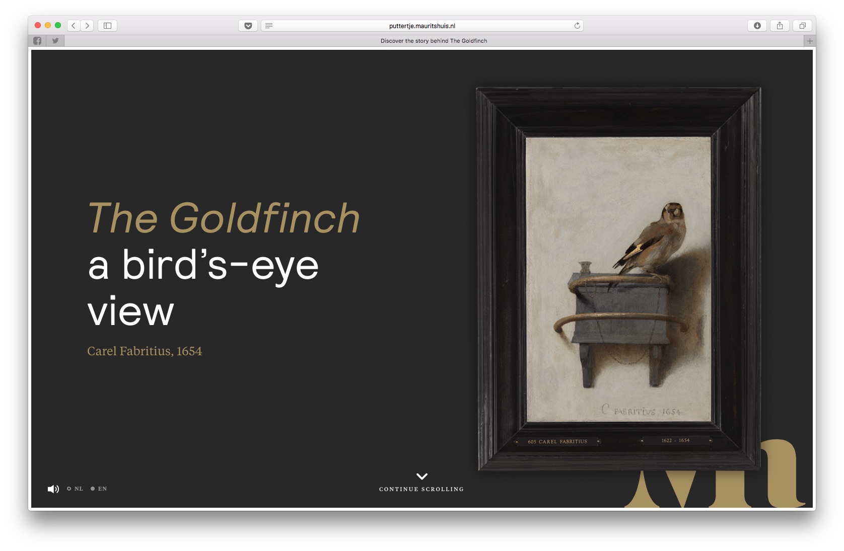Click the 'Carel Fabritius, 1654' caption
844x551 pixels.
145,351
